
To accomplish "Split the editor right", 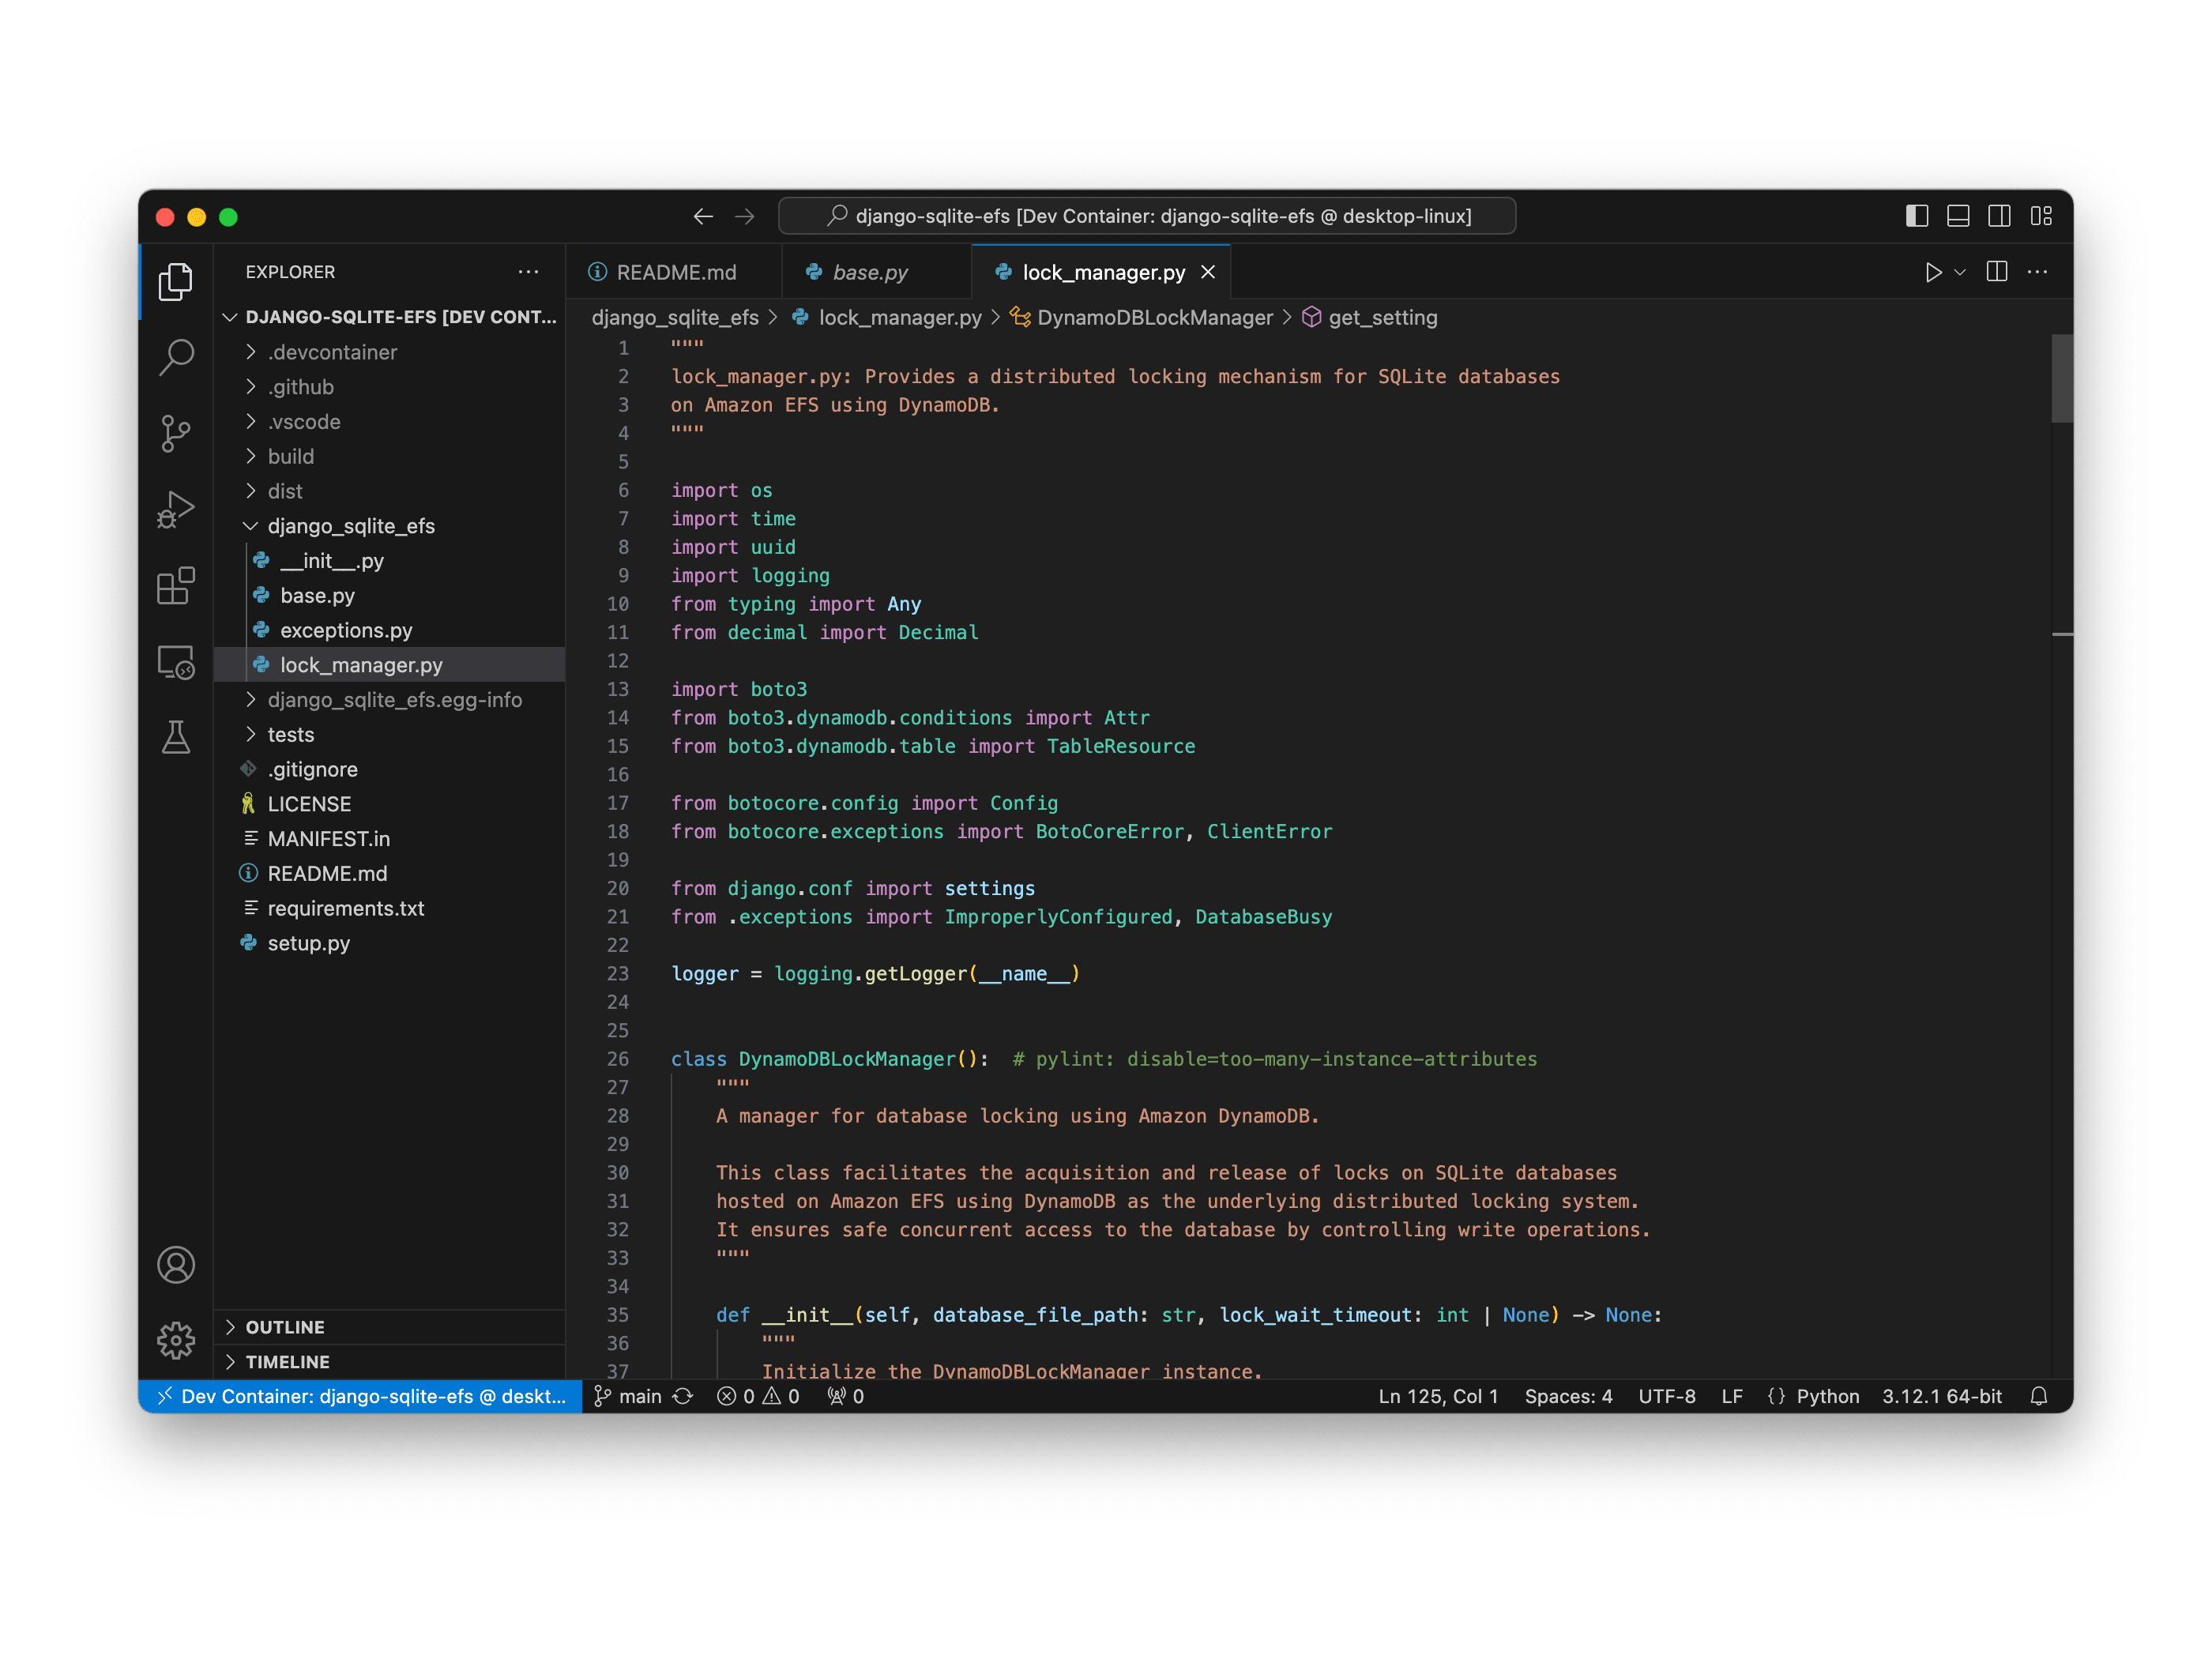I will 1996,272.
